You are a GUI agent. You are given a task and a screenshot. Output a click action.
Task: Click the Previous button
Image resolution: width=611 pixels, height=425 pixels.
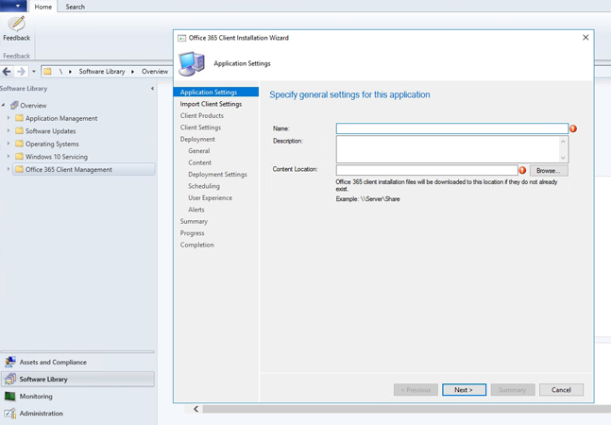416,389
